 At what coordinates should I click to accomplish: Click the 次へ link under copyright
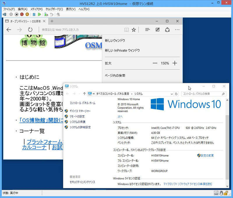coord(120,117)
